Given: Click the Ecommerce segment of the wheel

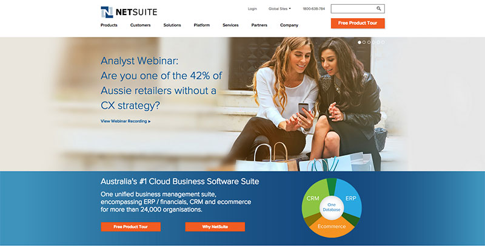Looking at the screenshot, I should (331, 227).
